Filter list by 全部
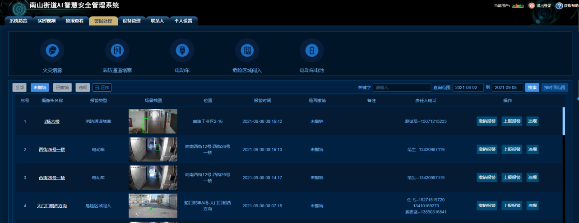 19,88
